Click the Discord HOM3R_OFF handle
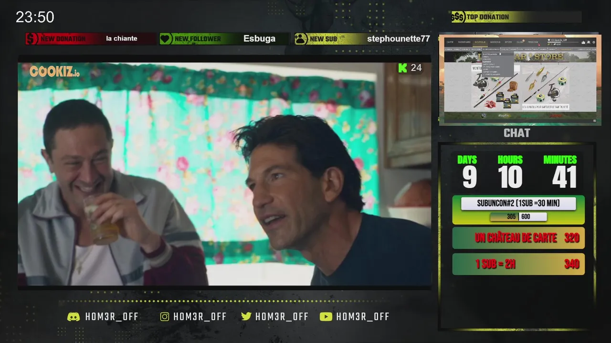 112,317
